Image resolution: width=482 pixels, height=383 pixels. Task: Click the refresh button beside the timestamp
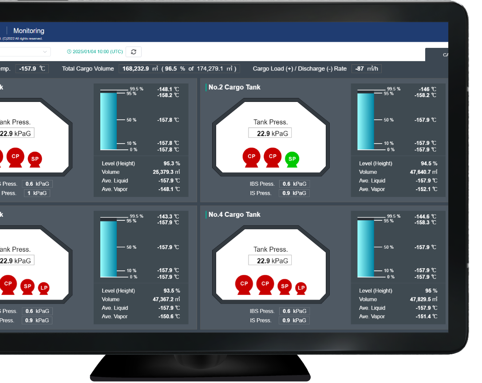tap(134, 52)
